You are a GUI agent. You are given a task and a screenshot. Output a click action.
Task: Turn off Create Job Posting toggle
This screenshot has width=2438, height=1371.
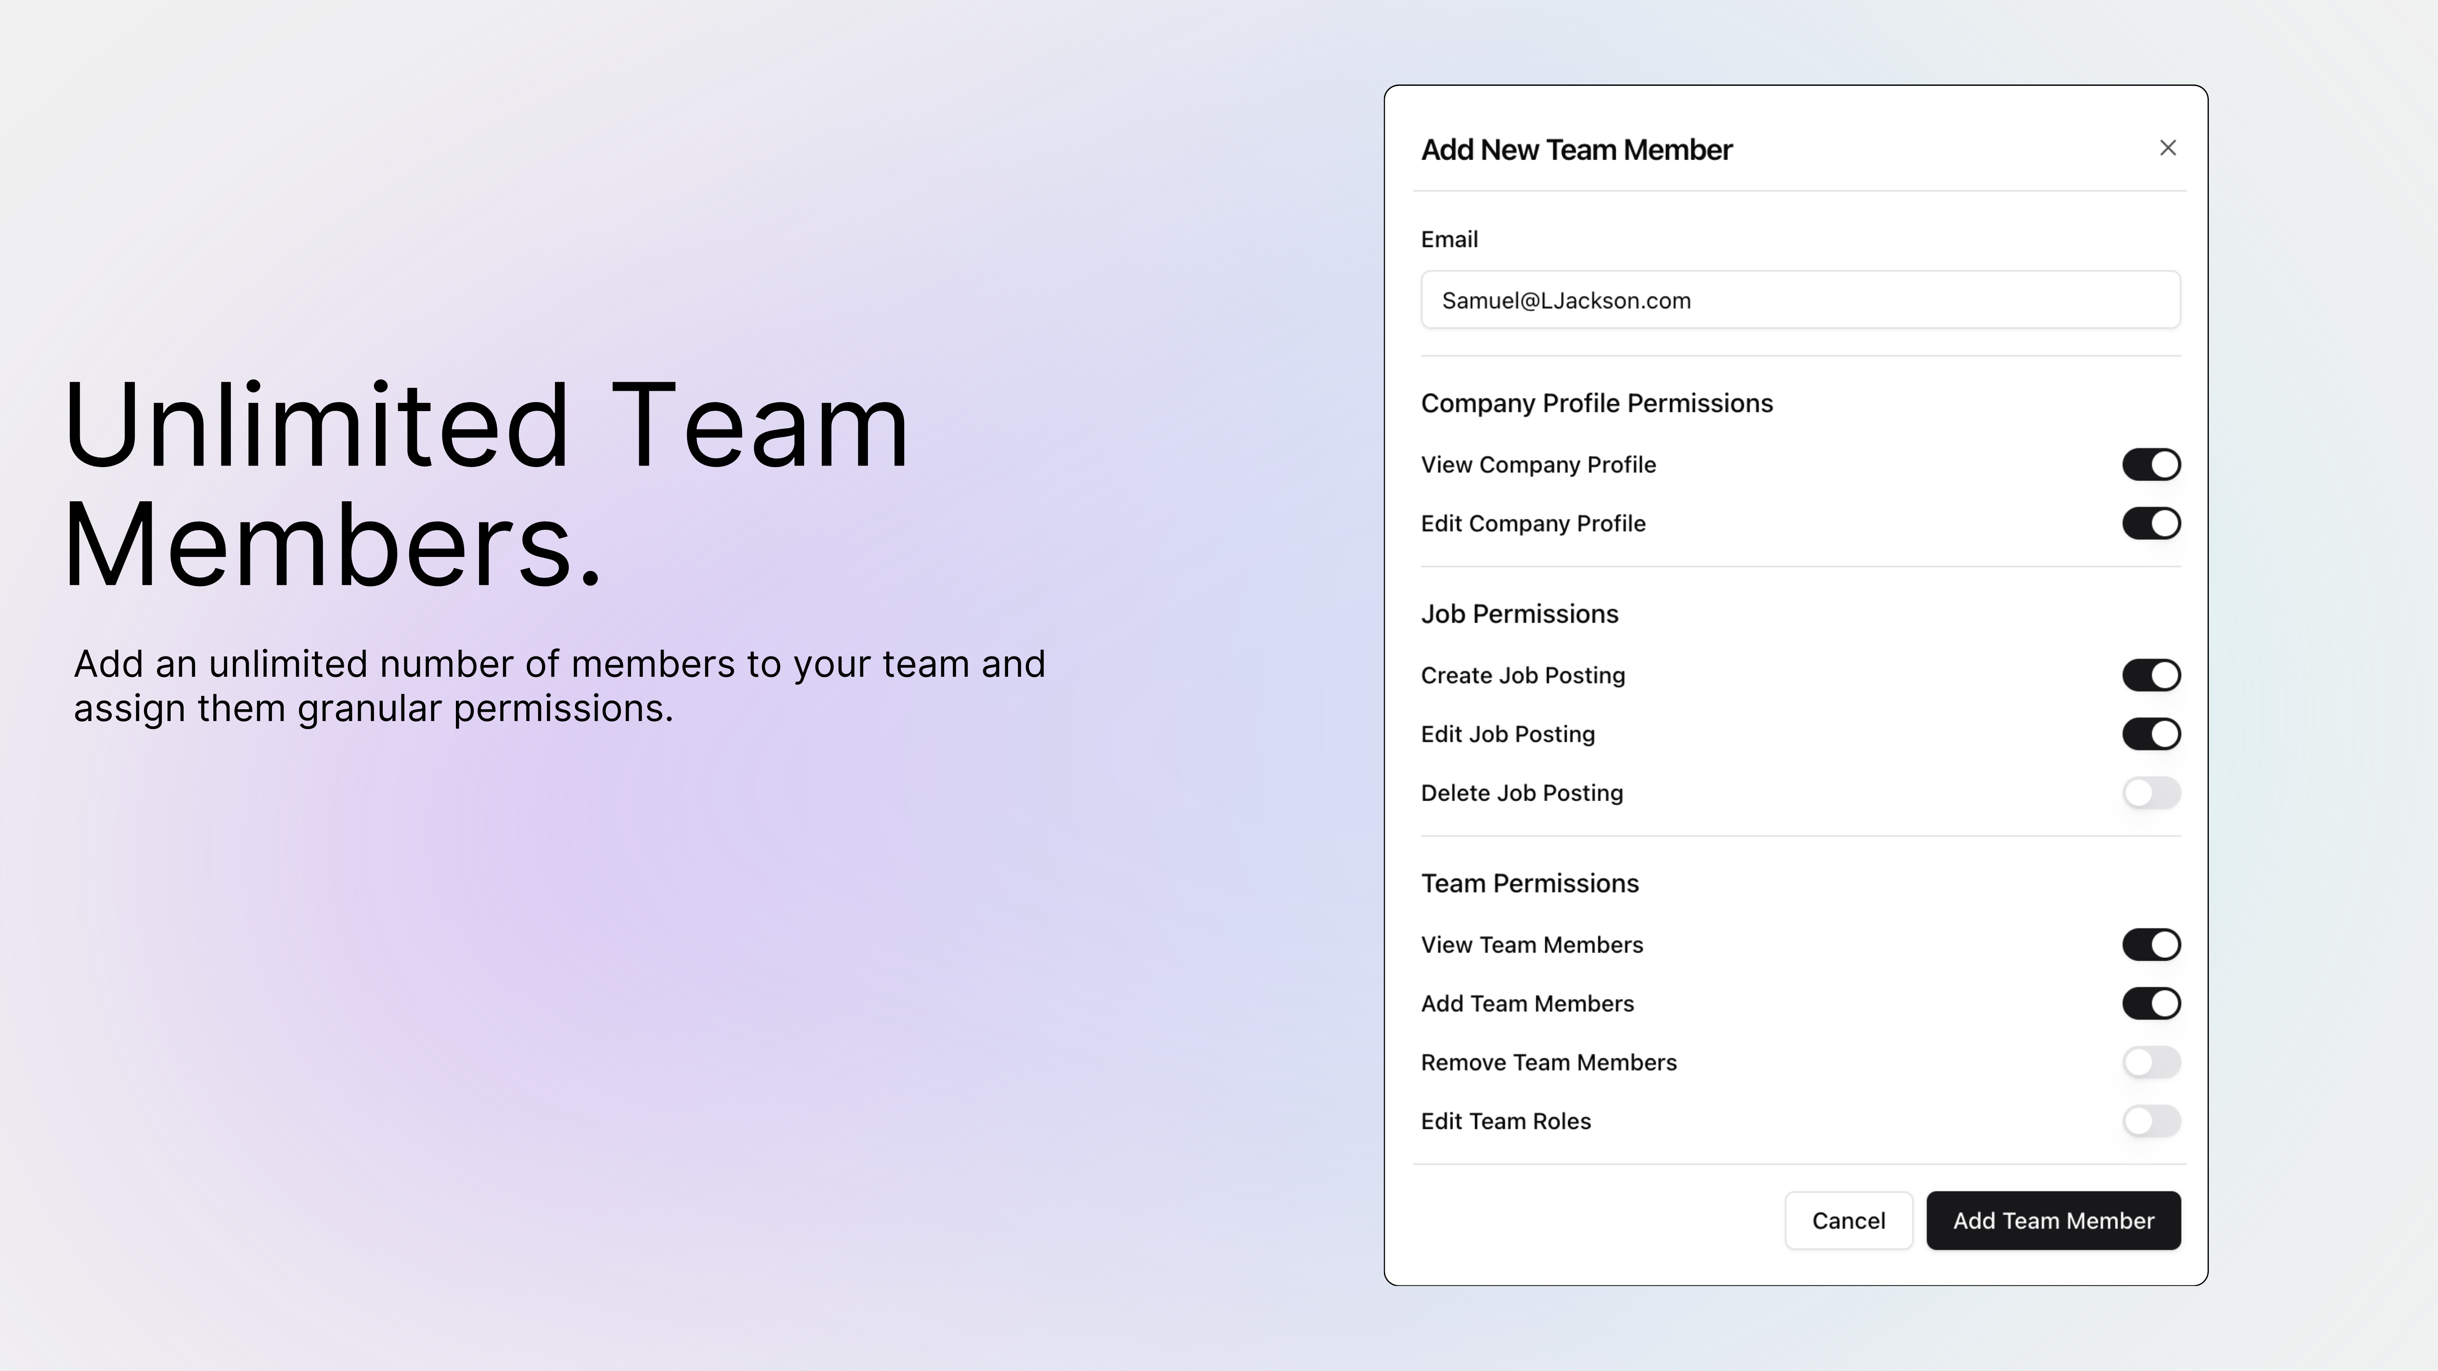click(2150, 676)
